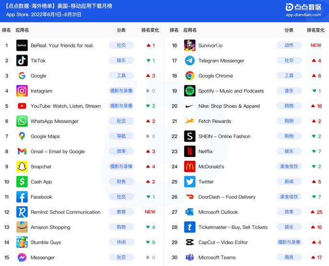
Task: Click the date range 2022年8月1日-8月31日
Action: pyautogui.click(x=56, y=15)
